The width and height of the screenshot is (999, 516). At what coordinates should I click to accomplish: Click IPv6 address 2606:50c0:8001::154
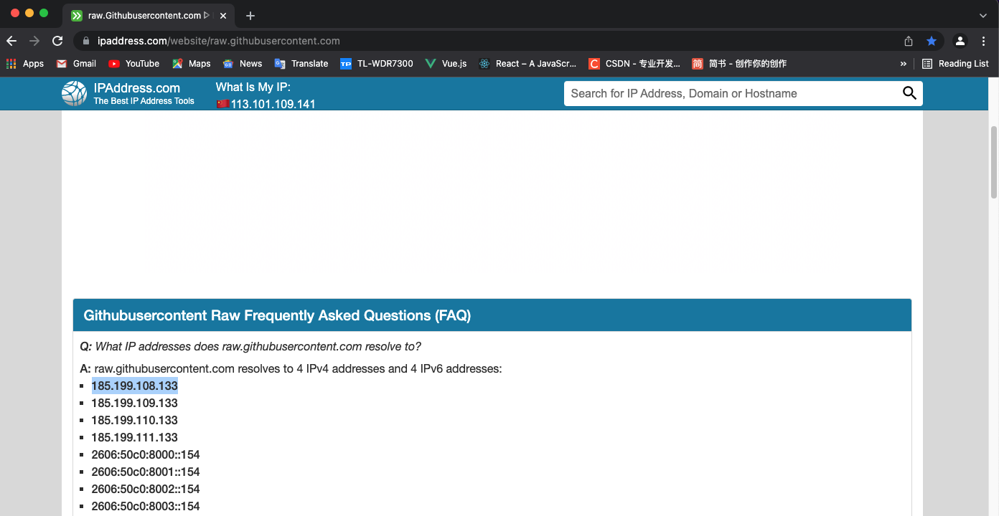[x=146, y=472]
